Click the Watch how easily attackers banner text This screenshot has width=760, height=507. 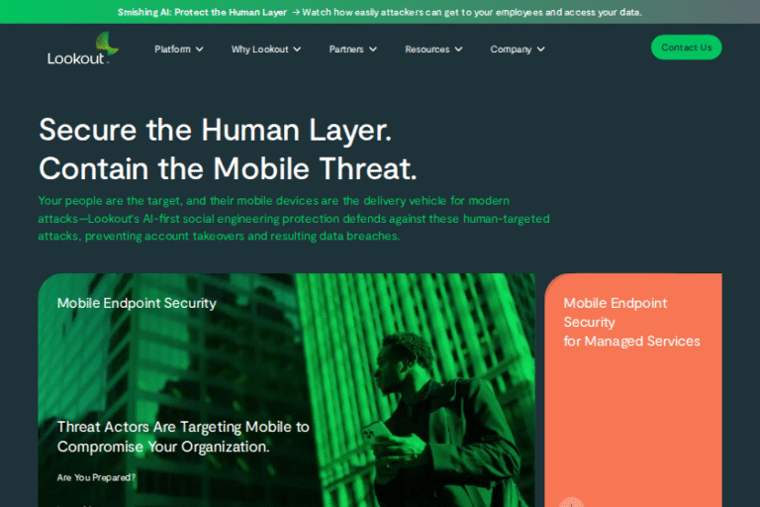472,12
